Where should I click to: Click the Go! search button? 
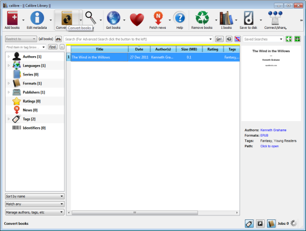tap(219, 39)
